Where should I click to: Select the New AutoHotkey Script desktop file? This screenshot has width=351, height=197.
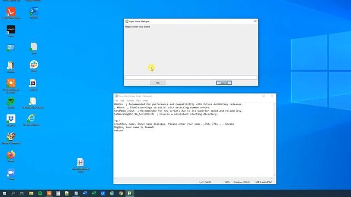81,165
